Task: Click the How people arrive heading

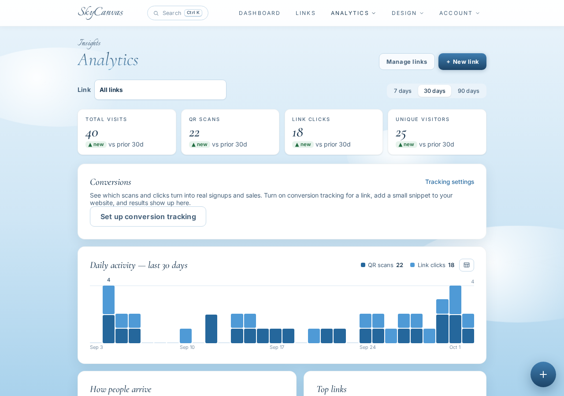Action: click(x=121, y=389)
